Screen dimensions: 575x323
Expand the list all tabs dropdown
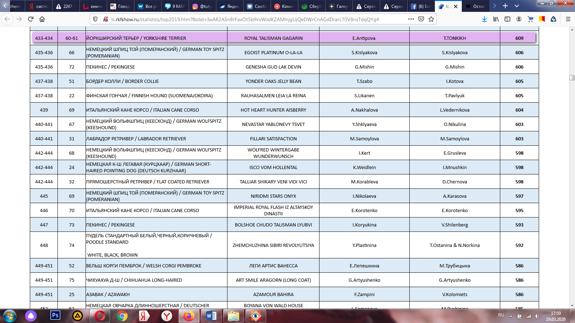(x=517, y=6)
